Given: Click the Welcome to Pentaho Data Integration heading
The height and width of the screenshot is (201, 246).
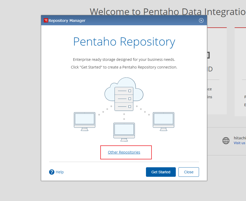Looking at the screenshot, I should coord(168,11).
